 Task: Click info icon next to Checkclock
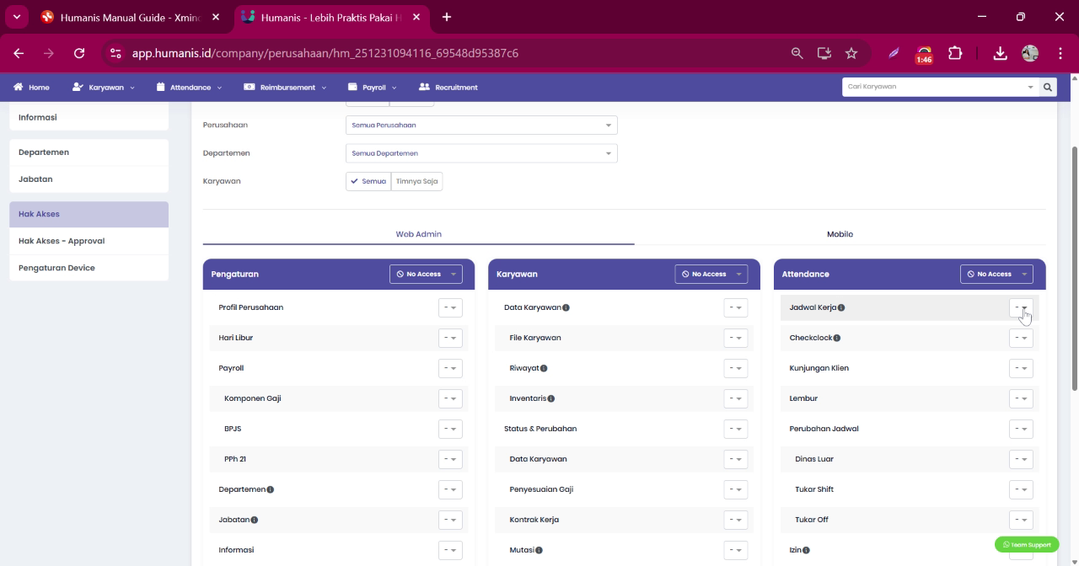(x=836, y=338)
